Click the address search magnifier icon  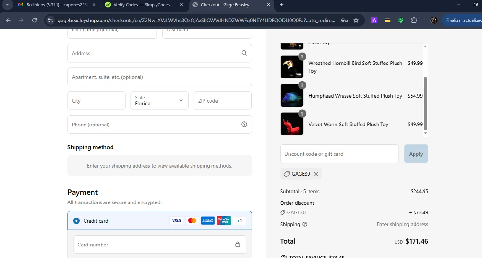(x=244, y=53)
